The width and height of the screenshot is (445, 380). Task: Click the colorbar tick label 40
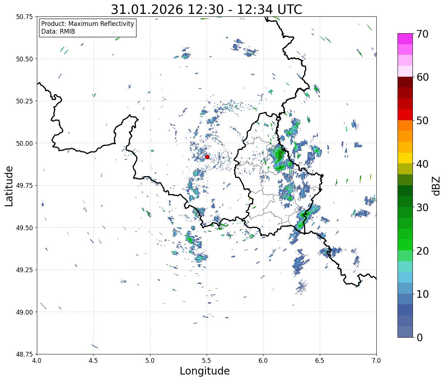point(422,164)
